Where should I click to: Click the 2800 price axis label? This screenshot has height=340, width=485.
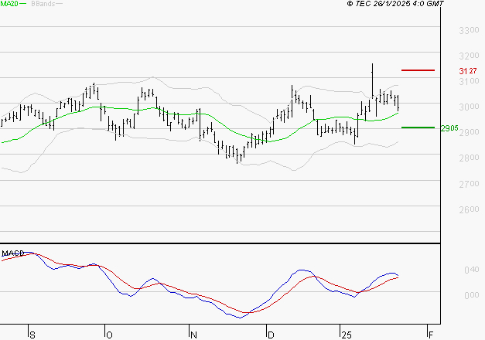469,158
